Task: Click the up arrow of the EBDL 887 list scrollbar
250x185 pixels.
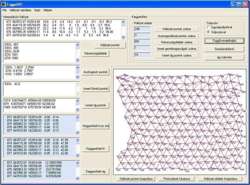Action: 78,45
